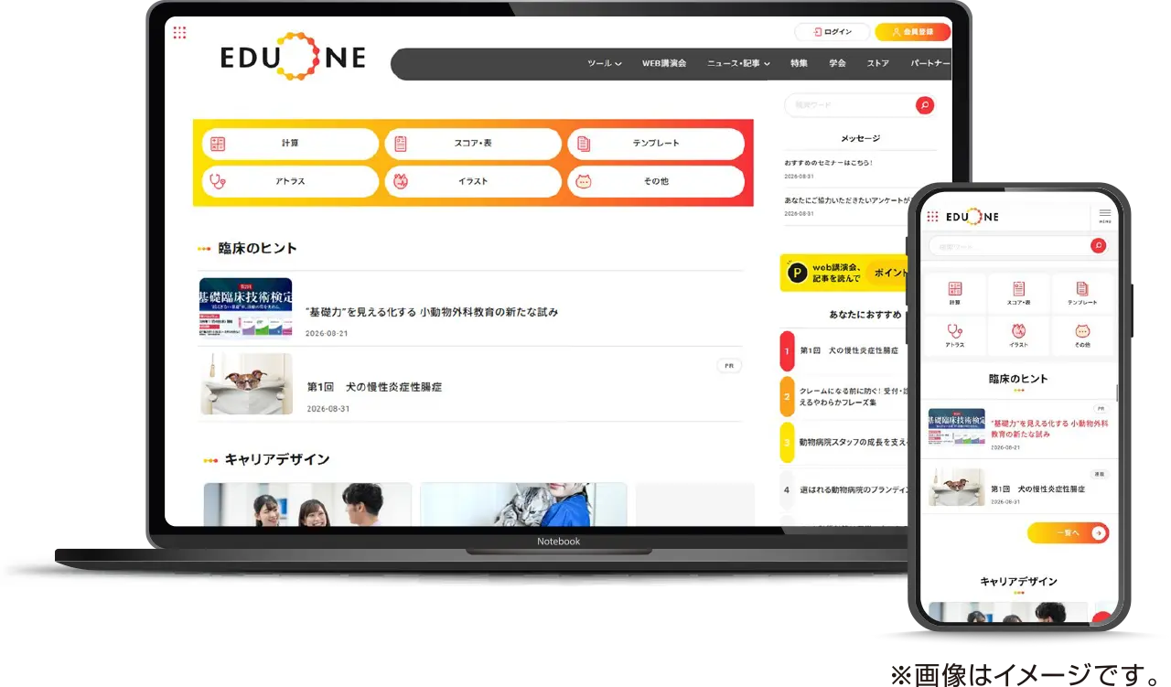The width and height of the screenshot is (1171, 687).
Task: Tap the アトラス tile on the phone
Action: pos(955,336)
